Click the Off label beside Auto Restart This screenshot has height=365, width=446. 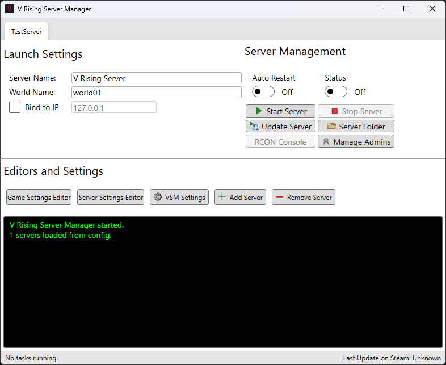[x=287, y=92]
